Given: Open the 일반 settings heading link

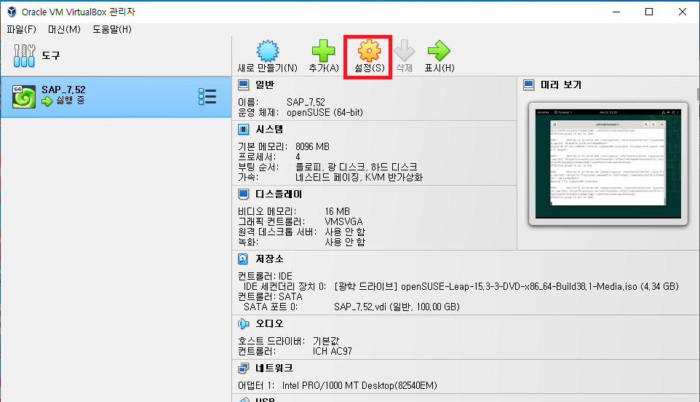Looking at the screenshot, I should 265,85.
